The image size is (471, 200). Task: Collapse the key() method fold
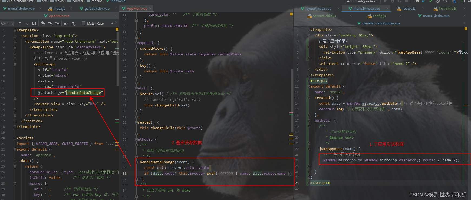136,66
